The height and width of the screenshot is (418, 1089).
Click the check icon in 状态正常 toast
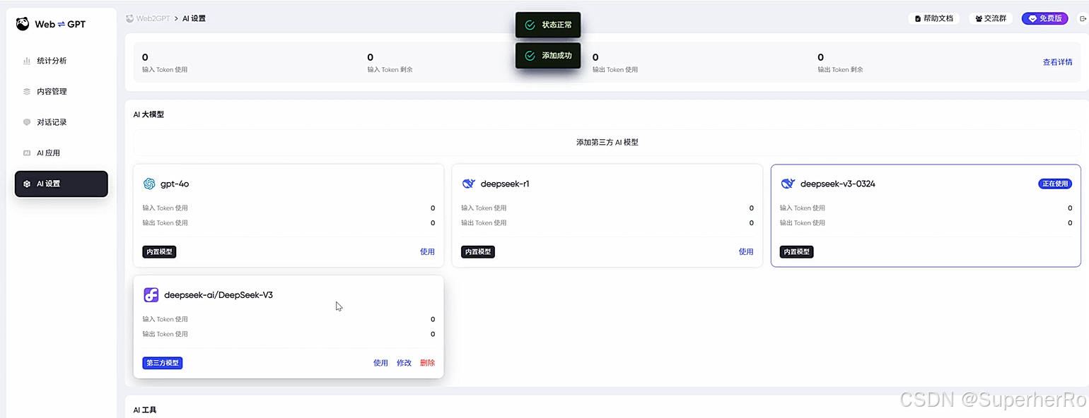(x=530, y=25)
